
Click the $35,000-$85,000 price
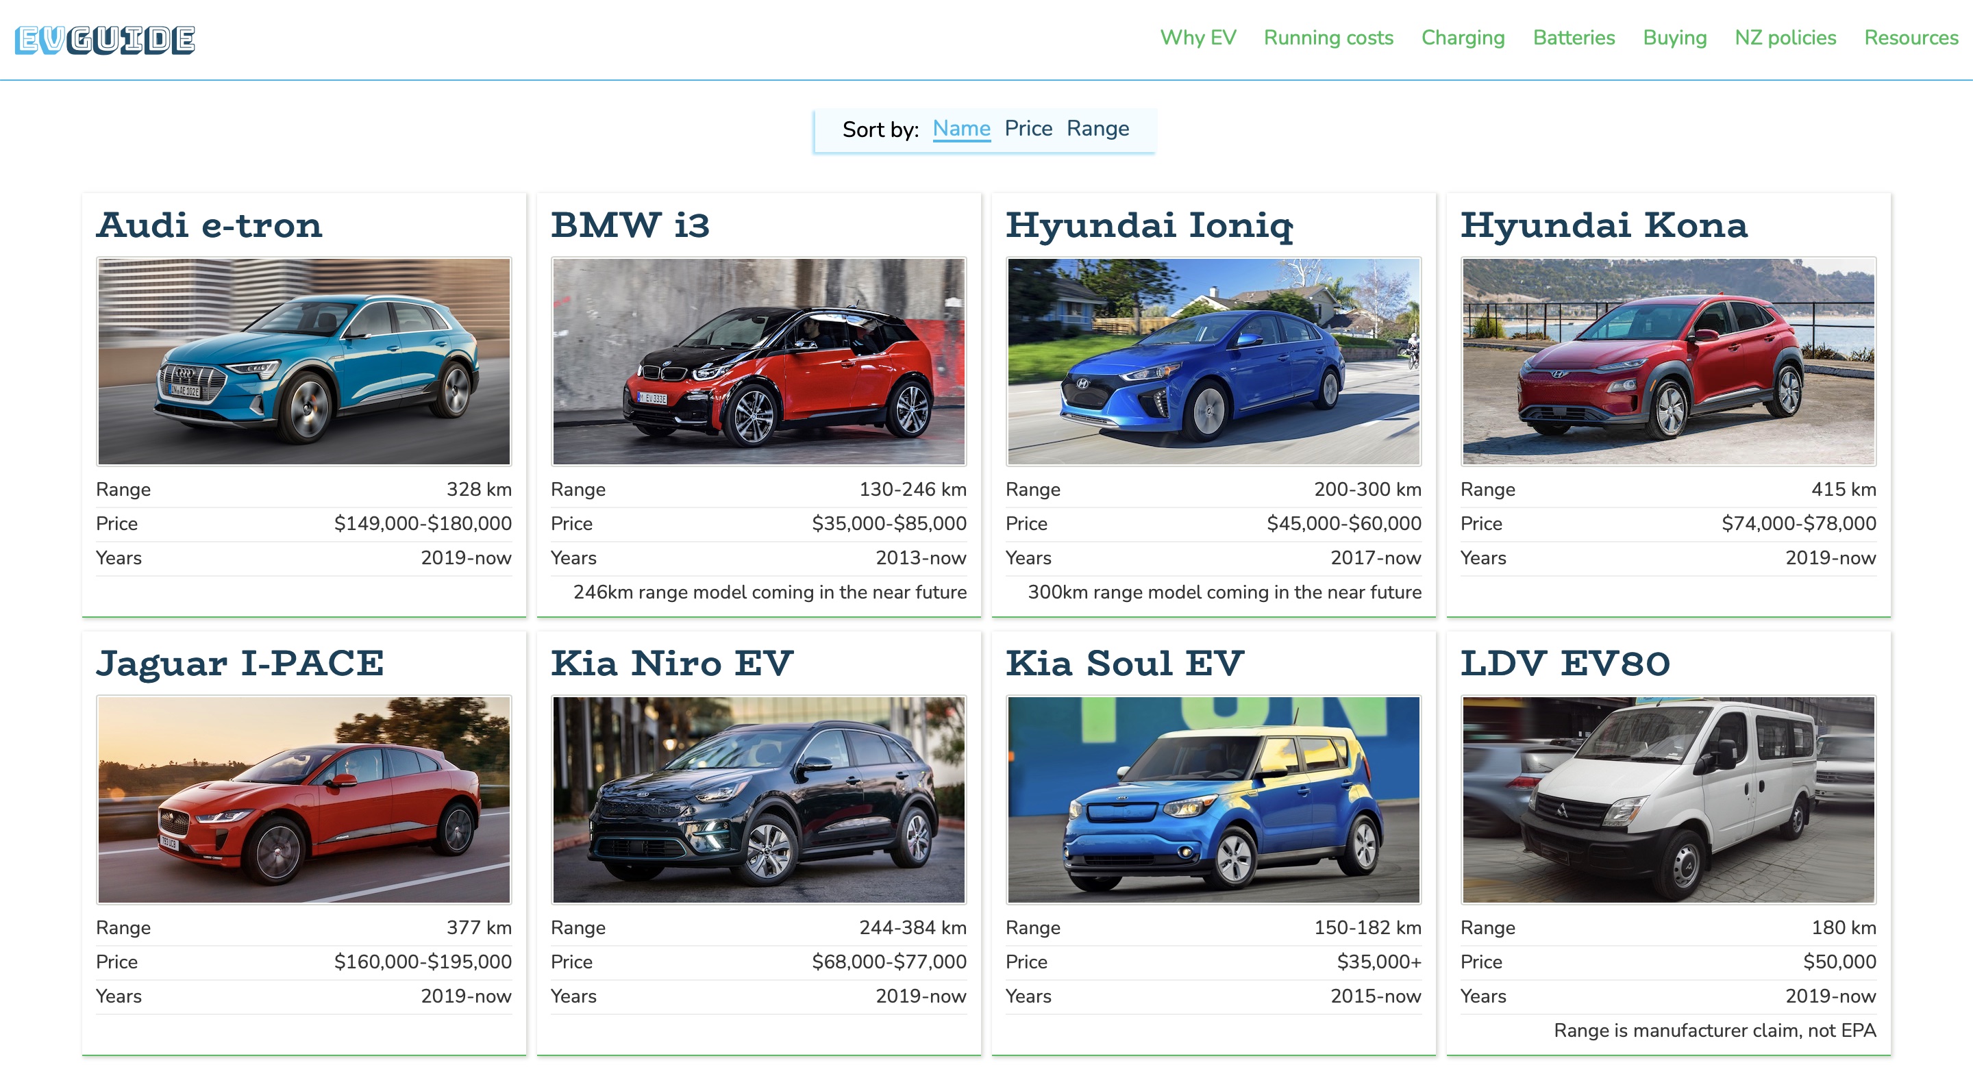pos(889,523)
